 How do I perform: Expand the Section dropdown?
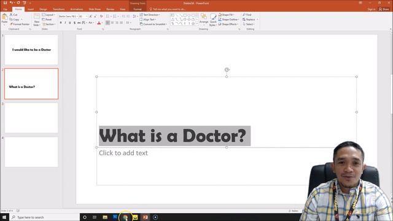tap(49, 25)
